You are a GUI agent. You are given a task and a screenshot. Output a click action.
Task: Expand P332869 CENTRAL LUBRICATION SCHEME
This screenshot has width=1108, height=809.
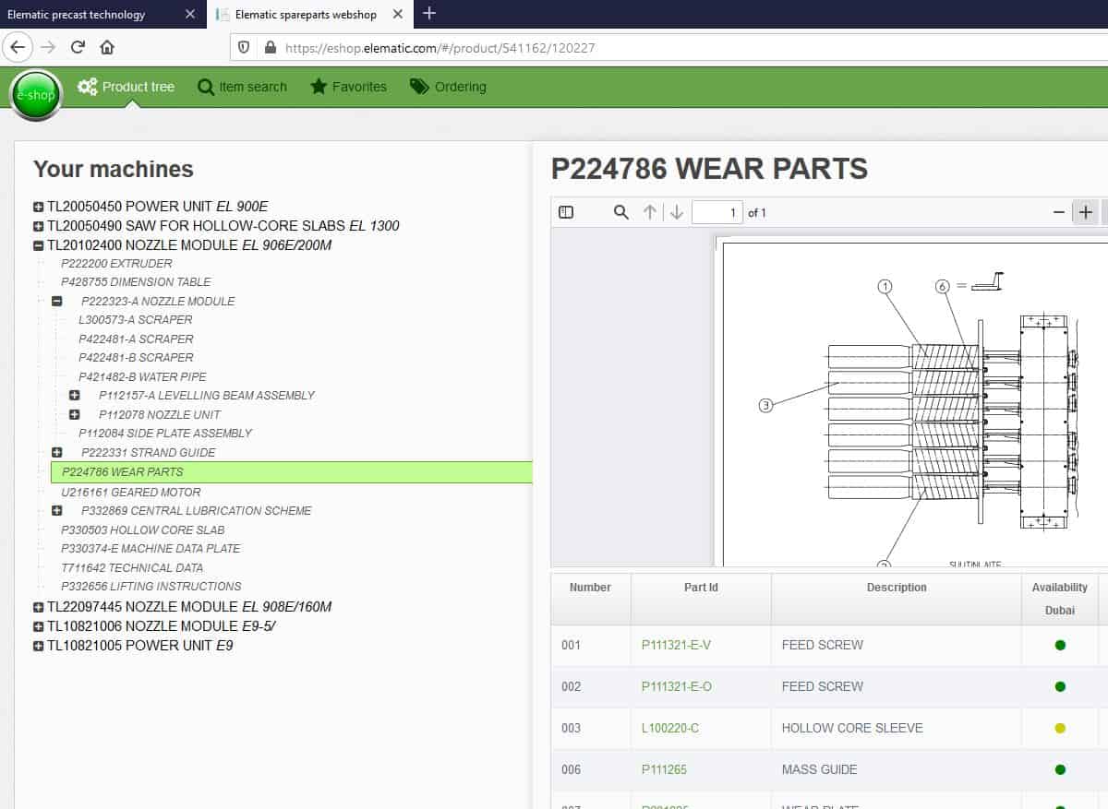57,510
